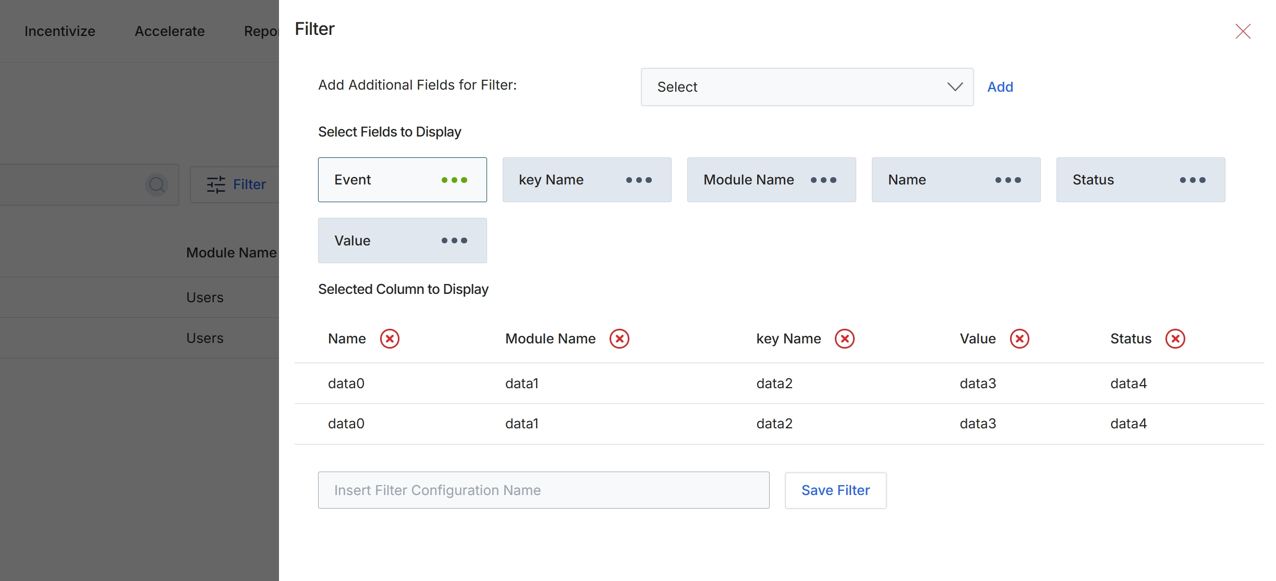The image size is (1276, 581).
Task: Open the Accelerate menu item
Action: click(x=169, y=31)
